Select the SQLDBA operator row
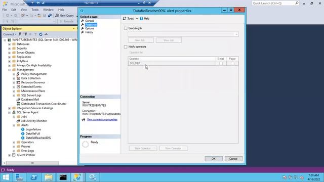 click(183, 63)
